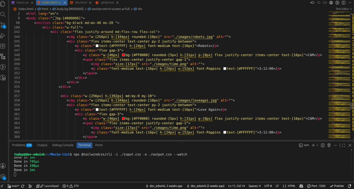Kill the terminal with trash icon
This screenshot has height=189, width=354.
tap(329, 145)
